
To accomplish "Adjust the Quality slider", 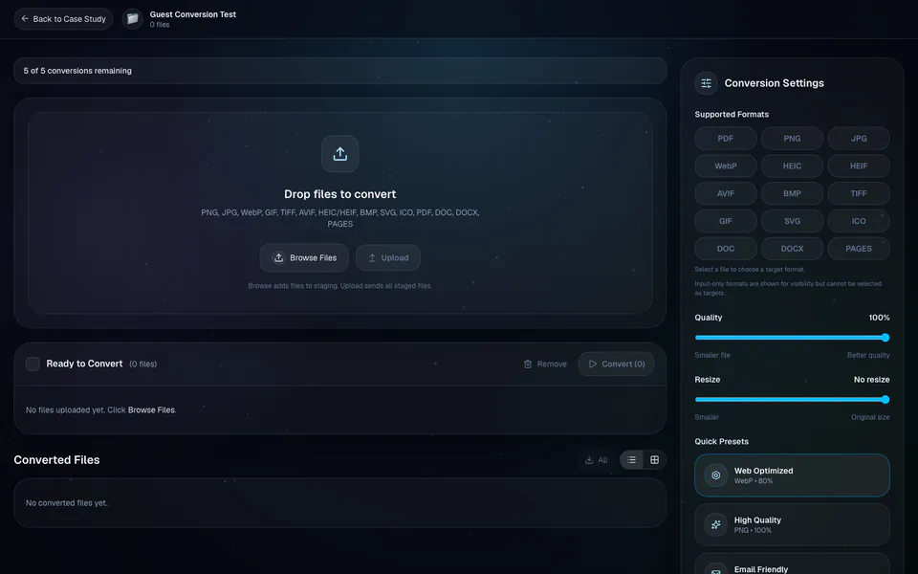I will click(x=792, y=338).
